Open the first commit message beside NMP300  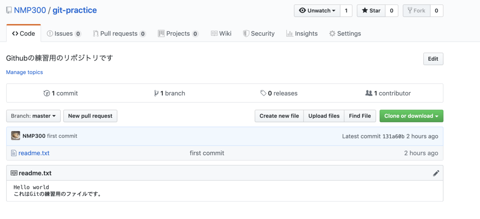(62, 136)
